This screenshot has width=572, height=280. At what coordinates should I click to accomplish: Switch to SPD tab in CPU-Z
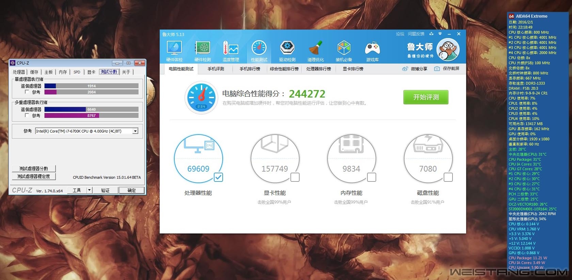(77, 72)
